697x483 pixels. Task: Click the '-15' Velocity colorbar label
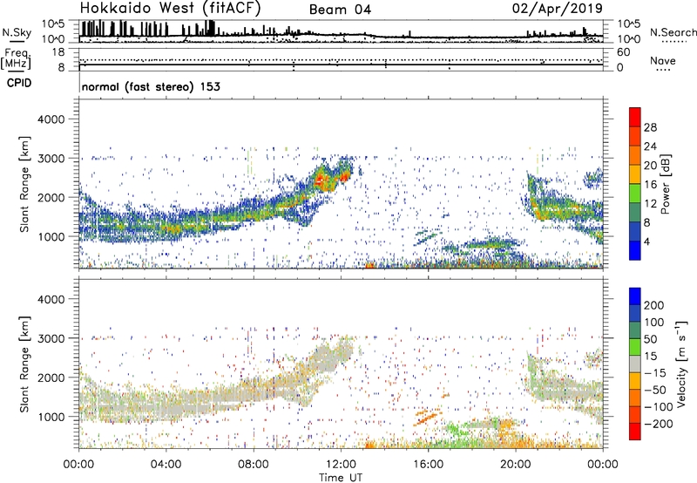click(655, 373)
